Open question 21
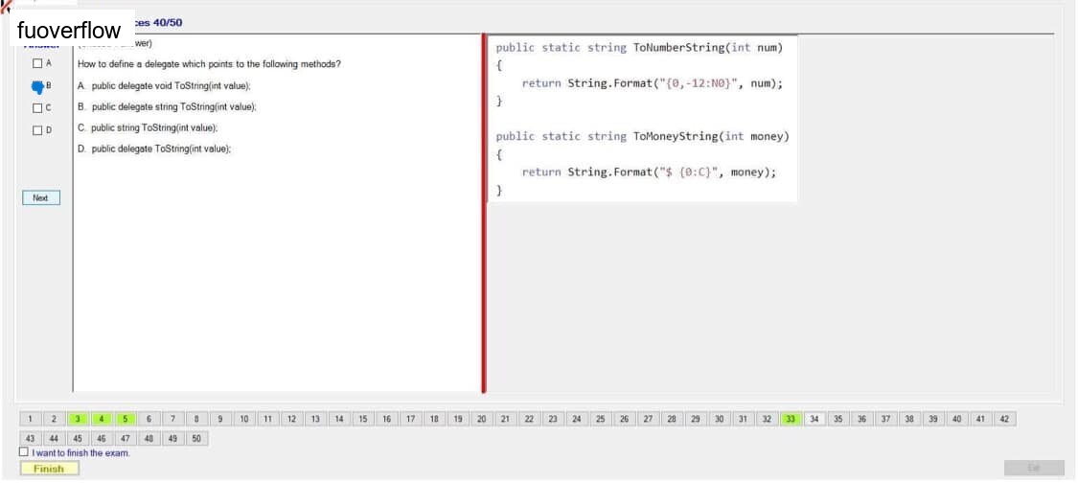The image size is (1078, 483). tap(505, 419)
